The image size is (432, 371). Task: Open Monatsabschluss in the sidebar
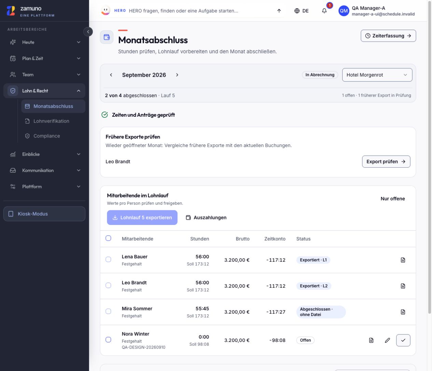(53, 106)
